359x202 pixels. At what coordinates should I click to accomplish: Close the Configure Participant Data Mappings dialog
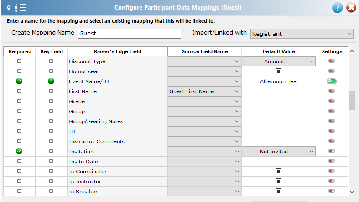[x=351, y=8]
